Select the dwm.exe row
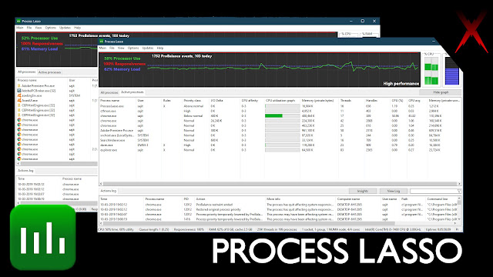 point(280,145)
